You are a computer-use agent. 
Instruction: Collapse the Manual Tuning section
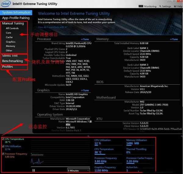pos(13,24)
